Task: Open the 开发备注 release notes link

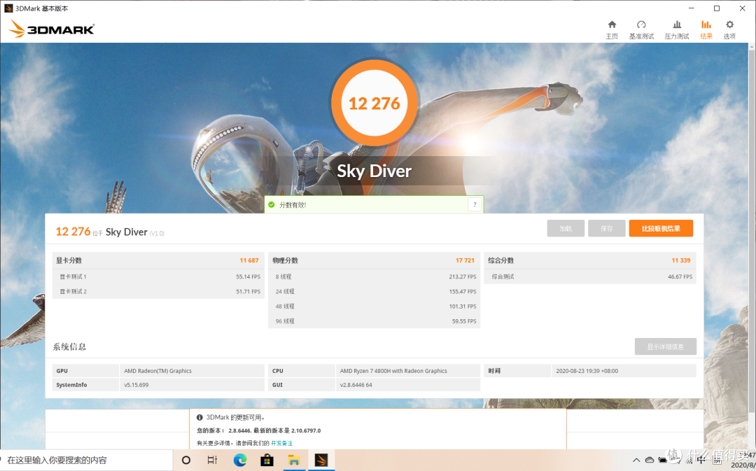Action: (281, 443)
